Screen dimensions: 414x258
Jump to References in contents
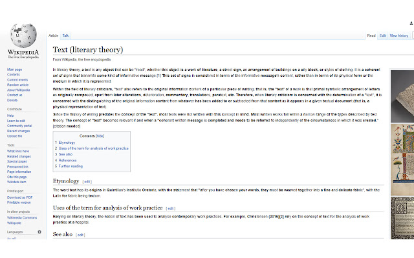point(67,161)
